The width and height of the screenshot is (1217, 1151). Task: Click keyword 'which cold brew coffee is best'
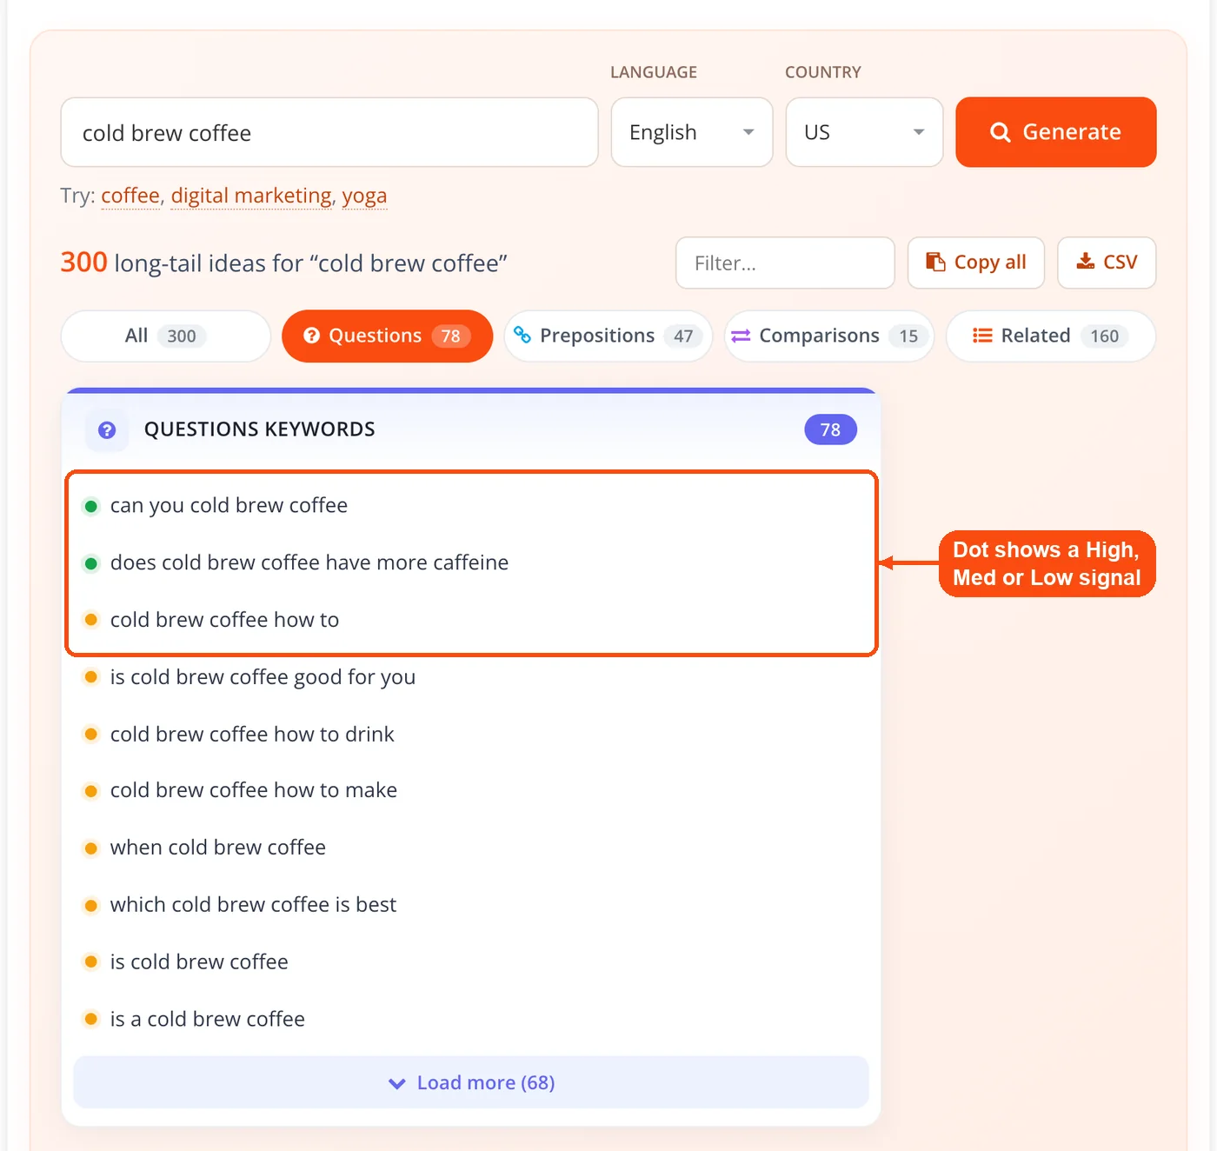pyautogui.click(x=253, y=905)
